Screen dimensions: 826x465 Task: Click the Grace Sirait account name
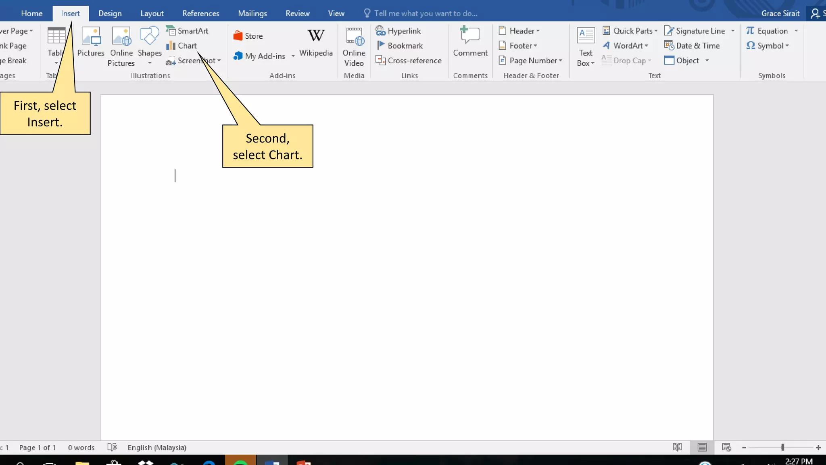tap(780, 13)
